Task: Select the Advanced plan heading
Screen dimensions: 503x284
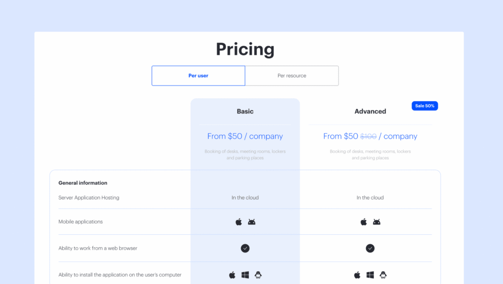Action: tap(370, 112)
